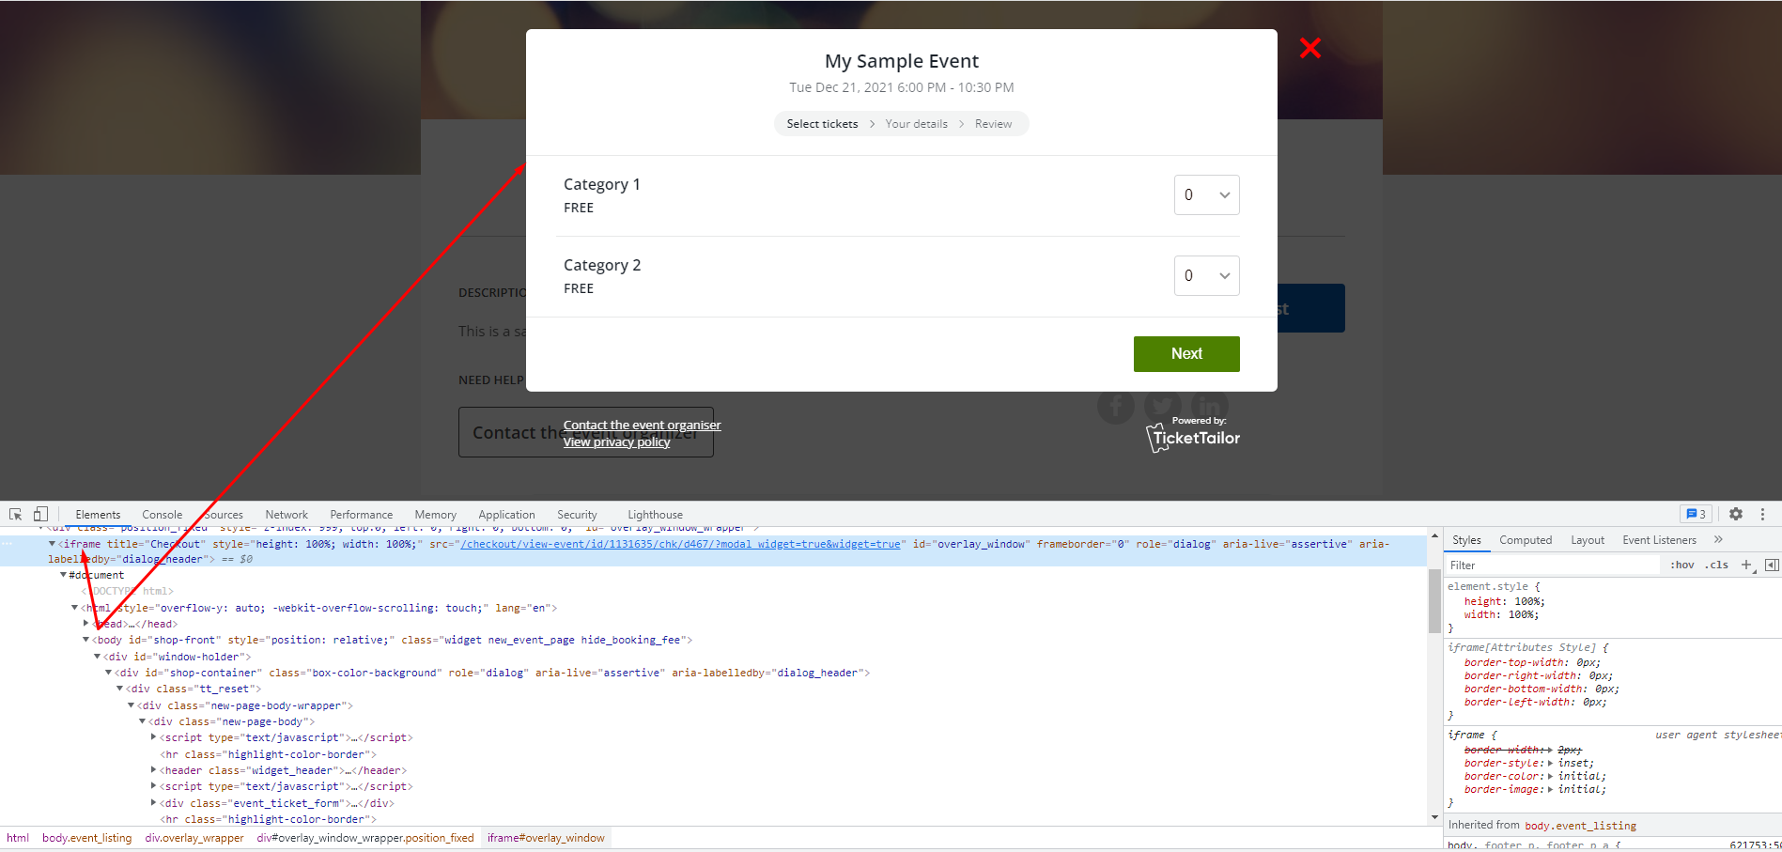Toggle computed styles sidebar icon
Image resolution: width=1782 pixels, height=852 pixels.
[1772, 565]
